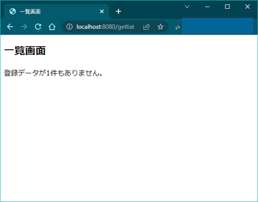Viewport: 258px width, 202px height.
Task: Close the browser window
Action: click(x=248, y=7)
